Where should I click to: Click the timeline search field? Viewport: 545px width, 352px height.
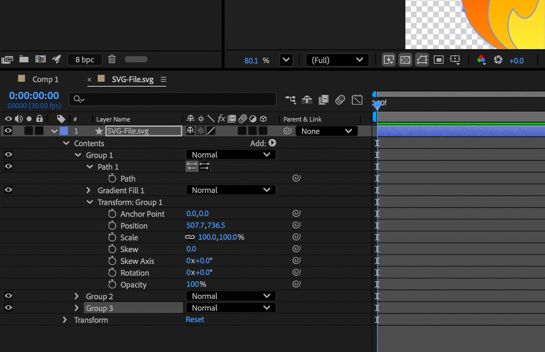(x=173, y=99)
